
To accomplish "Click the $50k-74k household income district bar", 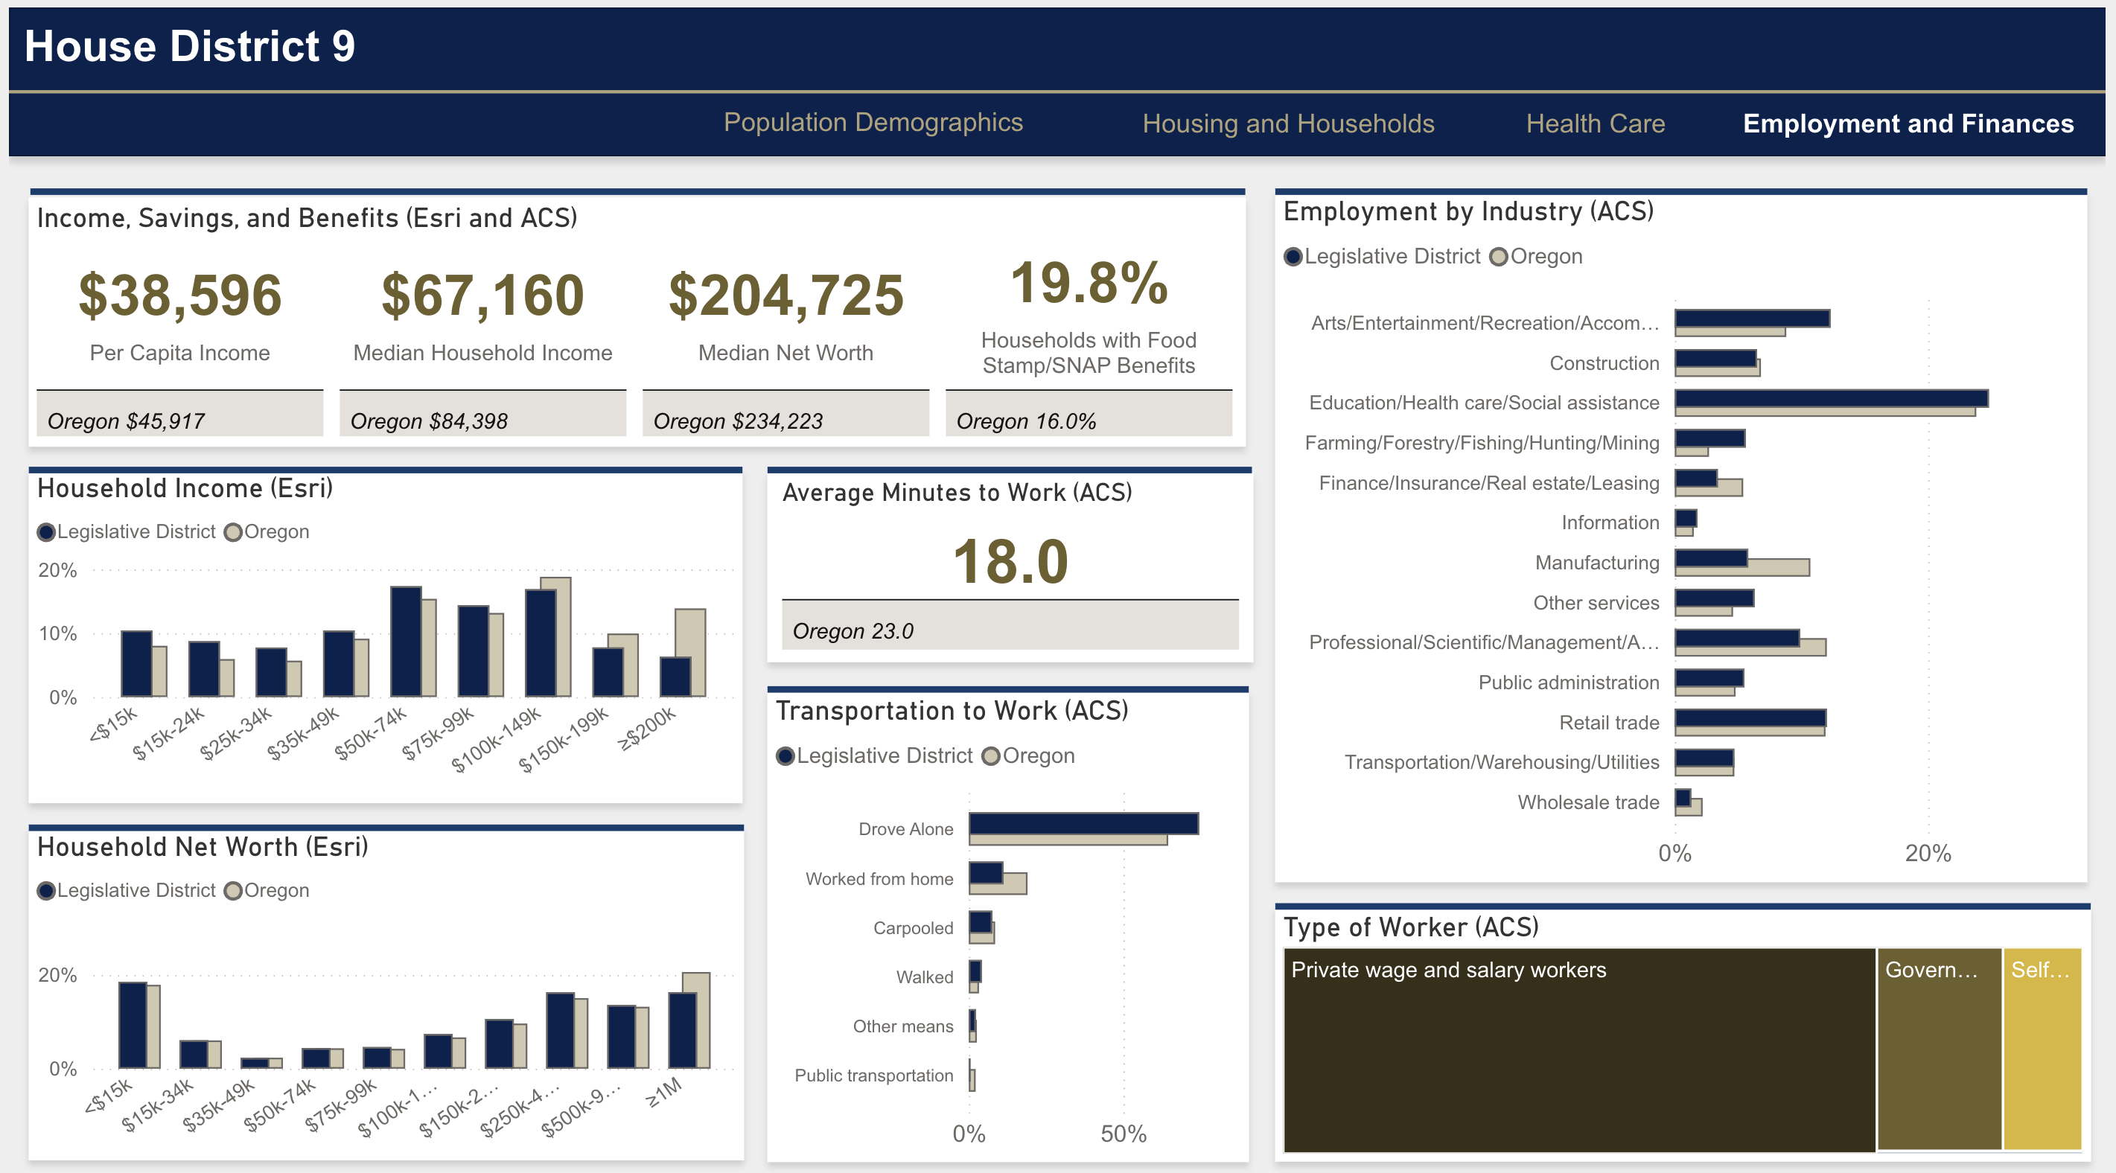I will click(406, 642).
